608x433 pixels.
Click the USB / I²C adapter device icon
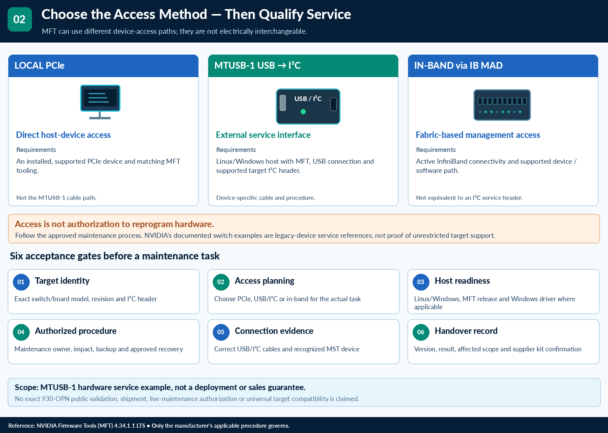coord(308,106)
